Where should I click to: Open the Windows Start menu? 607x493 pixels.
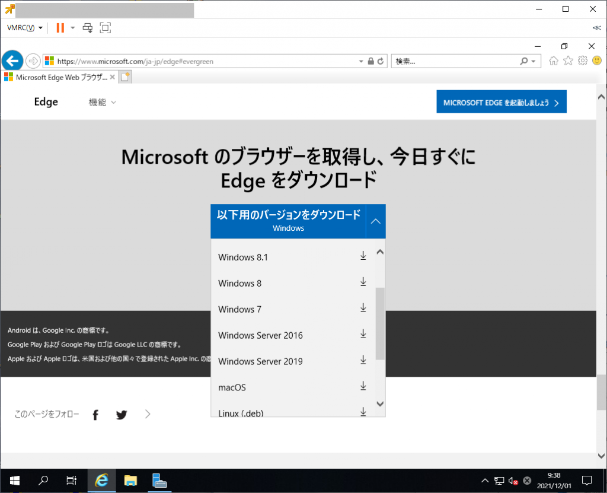(x=14, y=481)
